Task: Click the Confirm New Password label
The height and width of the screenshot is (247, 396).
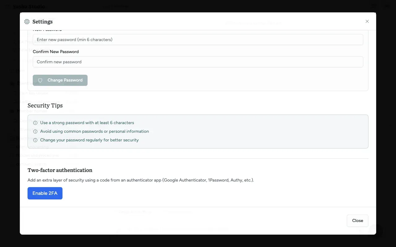Action: tap(56, 52)
